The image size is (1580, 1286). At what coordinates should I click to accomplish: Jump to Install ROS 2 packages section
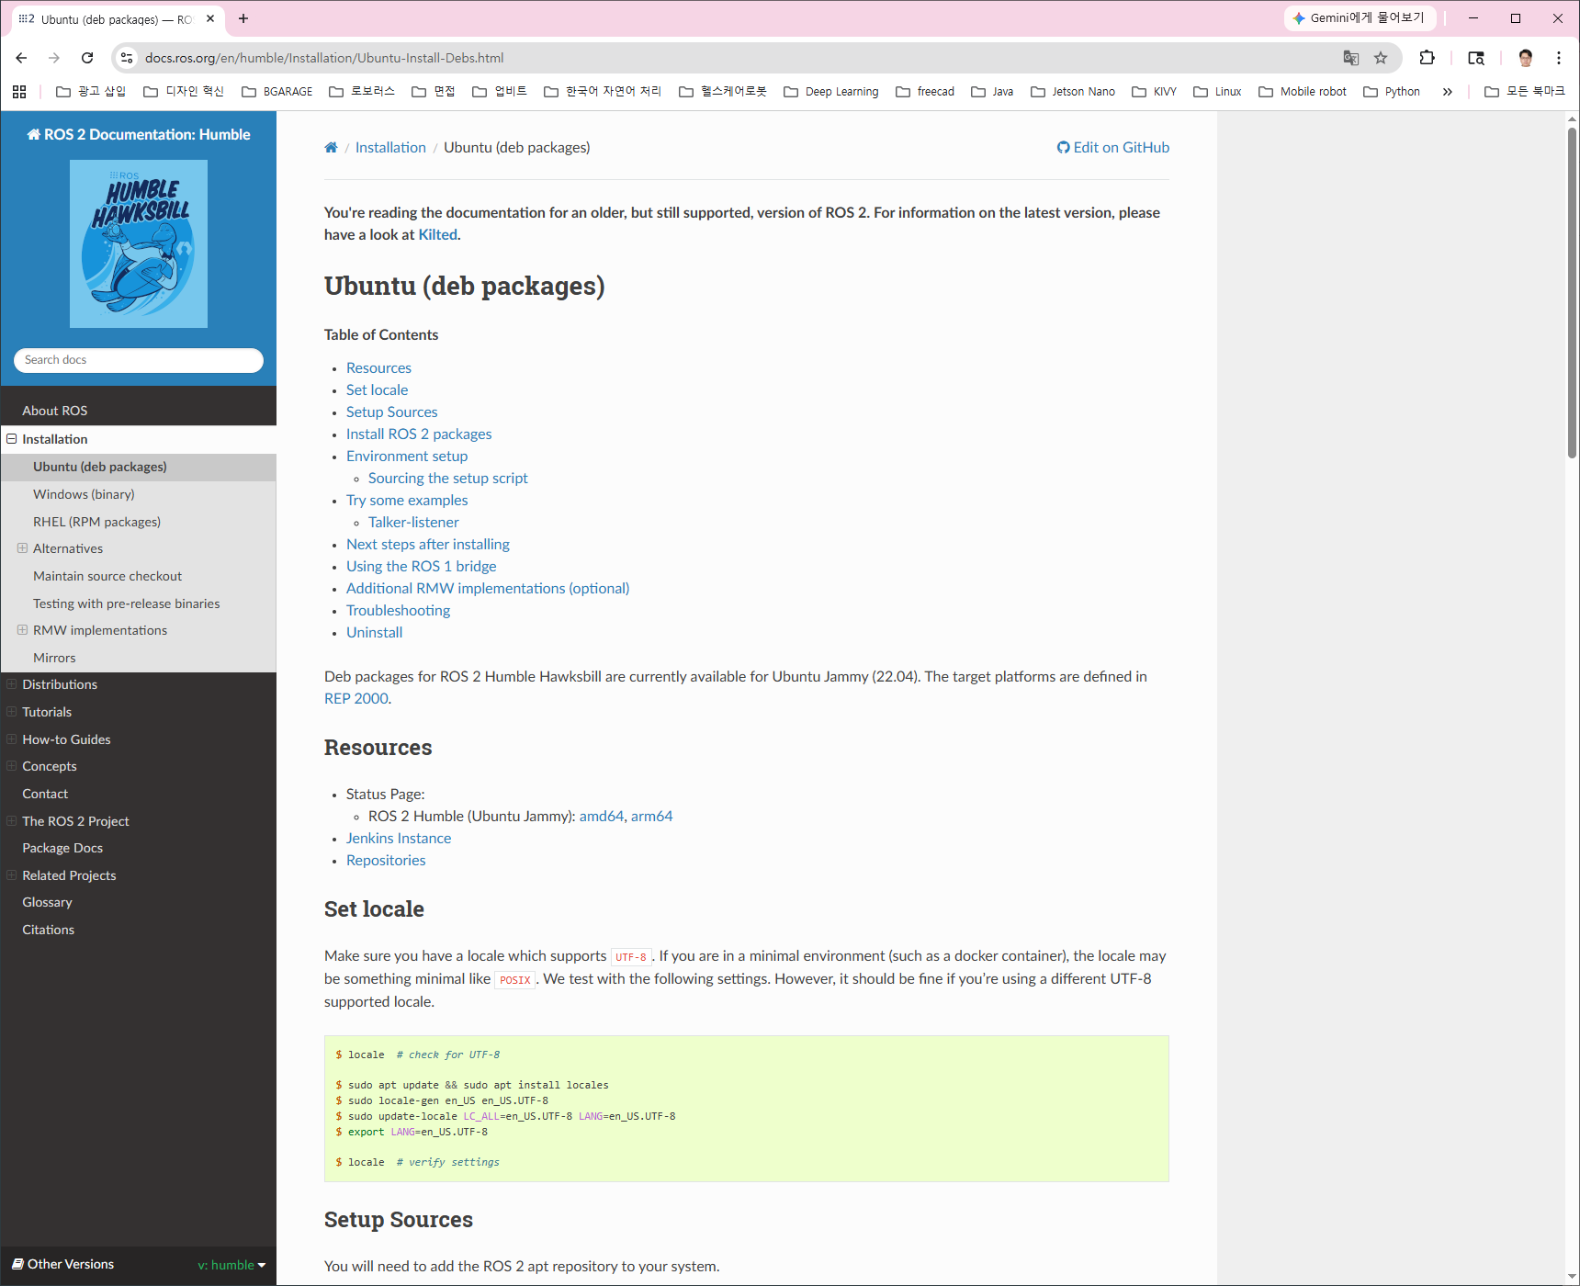click(419, 434)
